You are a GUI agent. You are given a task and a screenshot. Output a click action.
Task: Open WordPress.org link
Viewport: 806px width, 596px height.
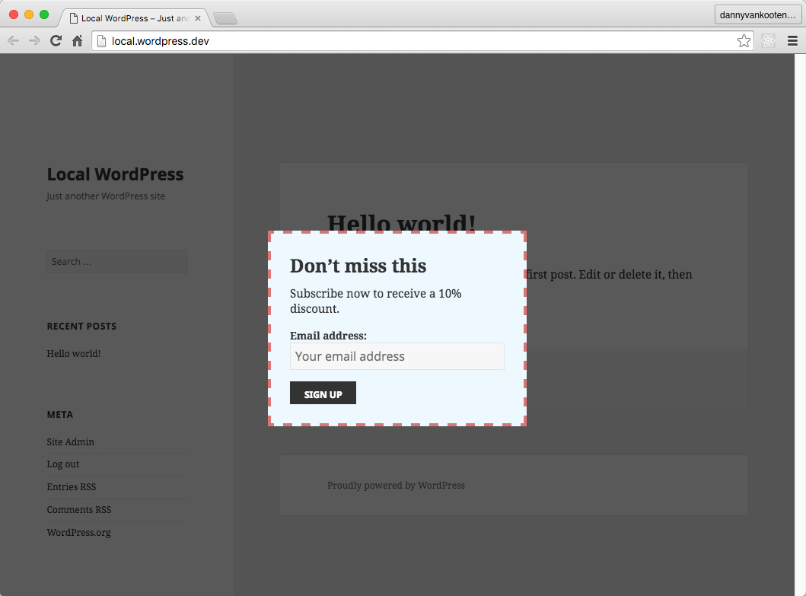point(78,533)
